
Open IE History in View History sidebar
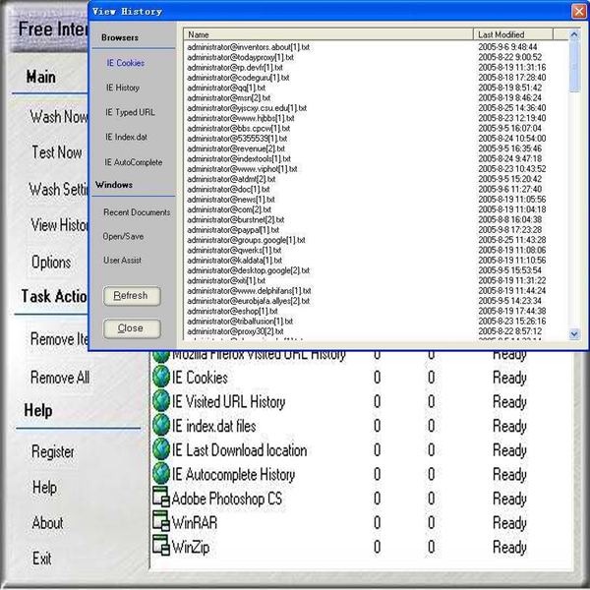123,88
